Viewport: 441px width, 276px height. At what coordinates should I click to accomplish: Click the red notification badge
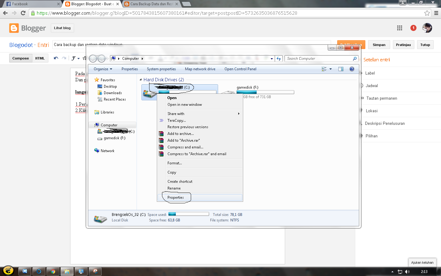point(413,28)
